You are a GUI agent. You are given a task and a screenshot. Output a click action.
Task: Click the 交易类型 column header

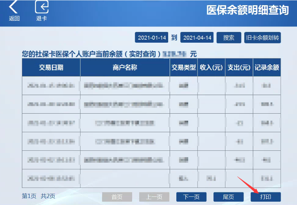pos(184,67)
